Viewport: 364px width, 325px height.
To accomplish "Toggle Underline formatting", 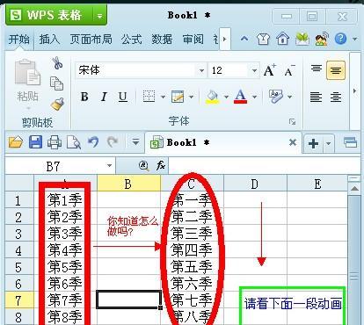I will point(123,97).
